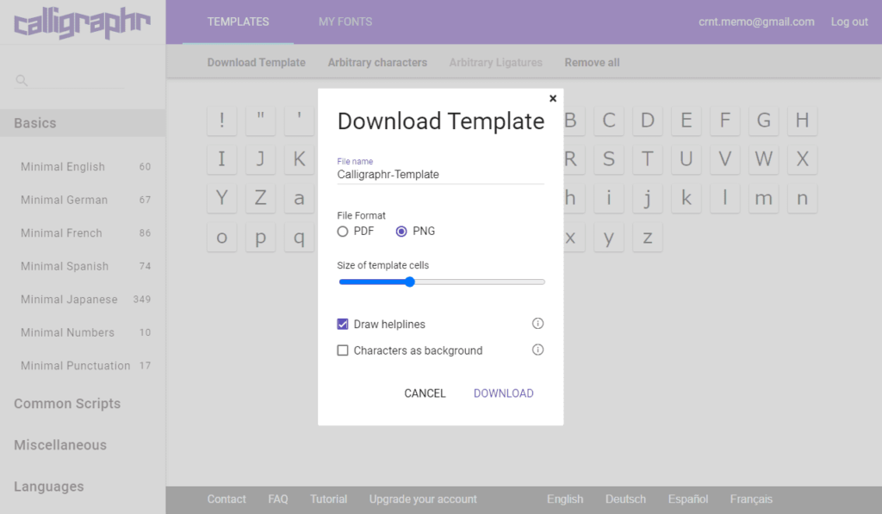Click the double quote character tile
This screenshot has width=882, height=514.
[x=260, y=121]
